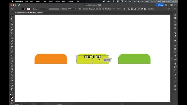The height and width of the screenshot is (105, 187).
Task: Select the Artboard tool
Action: 12,83
